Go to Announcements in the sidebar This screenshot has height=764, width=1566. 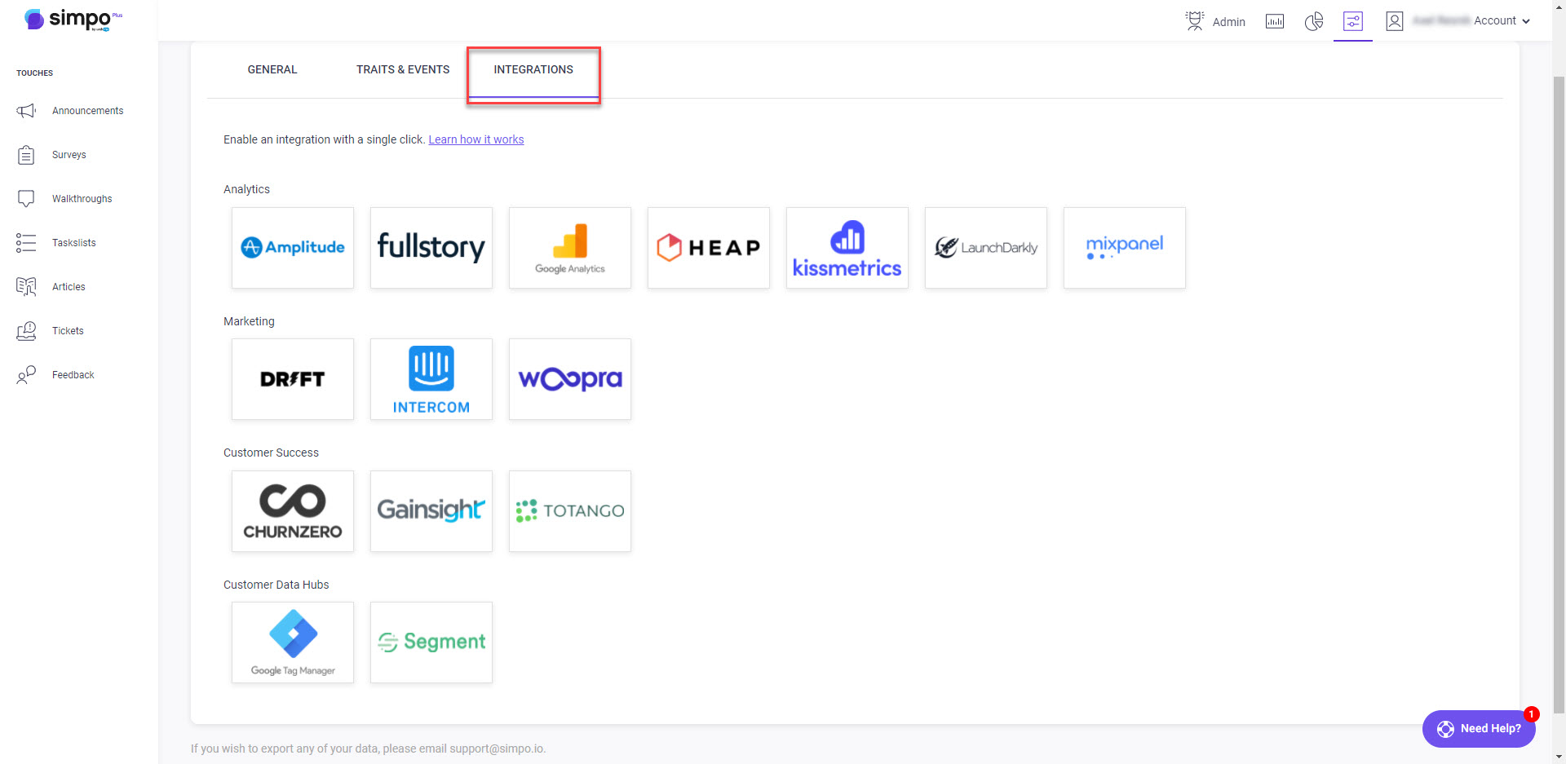[x=88, y=111]
